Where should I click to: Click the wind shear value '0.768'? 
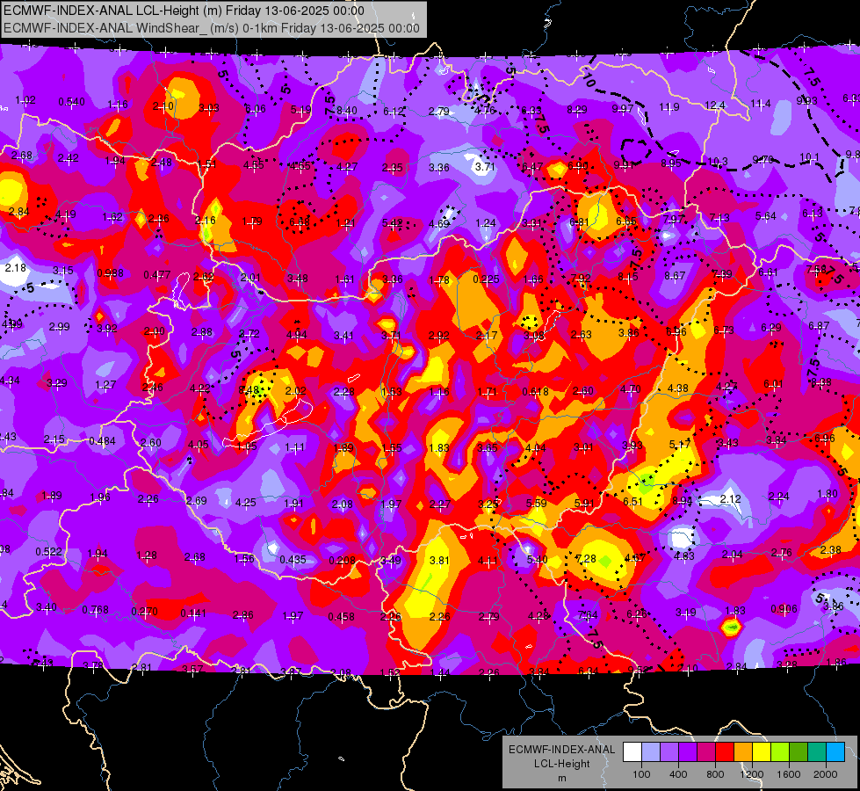pos(96,610)
